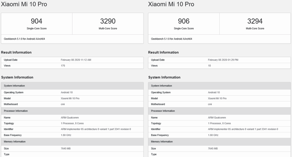
Task: Click 'Geekbench 5.1.0 for Android AArch64' in right panel
Action: (x=171, y=39)
